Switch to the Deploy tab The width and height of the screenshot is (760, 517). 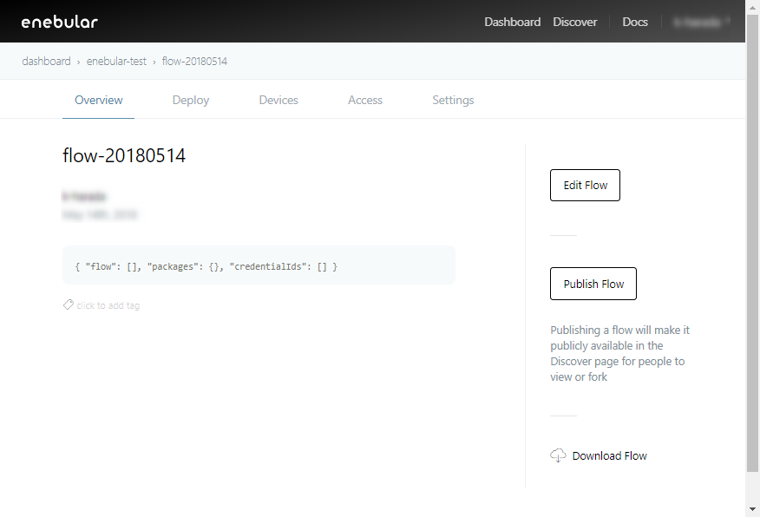pyautogui.click(x=191, y=100)
